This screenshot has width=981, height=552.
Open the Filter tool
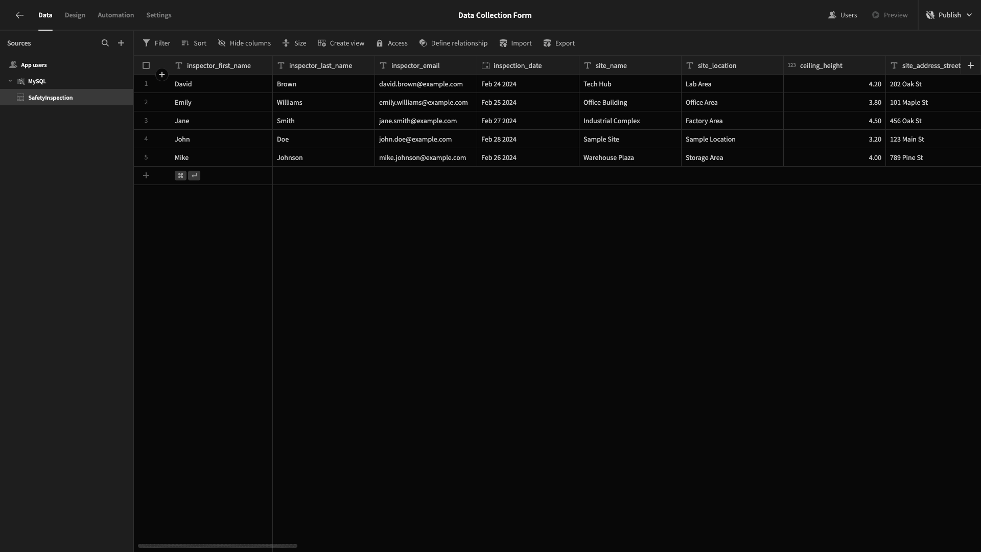(156, 43)
